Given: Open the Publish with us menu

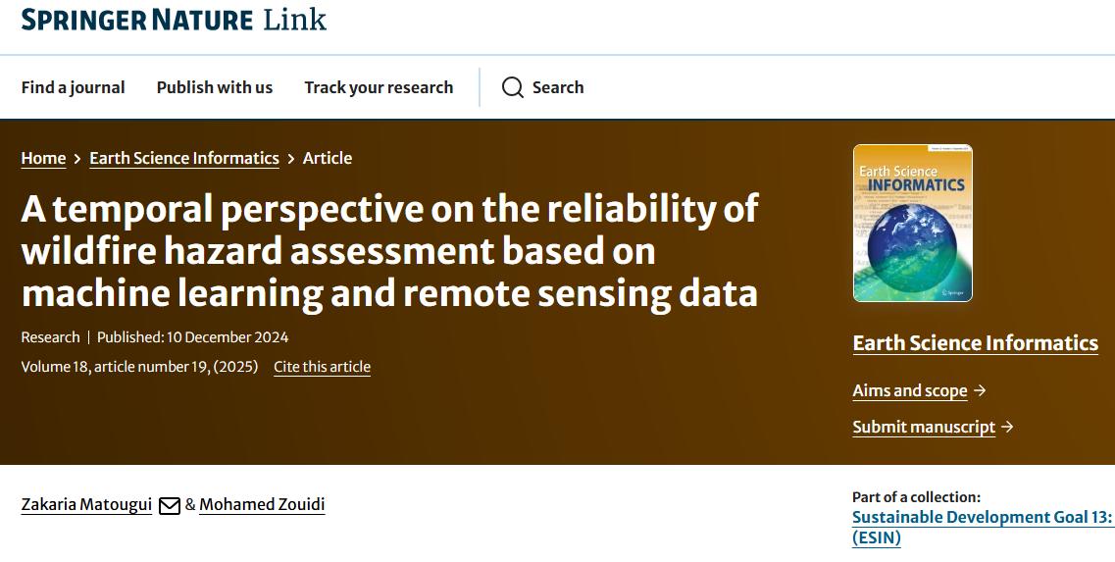Looking at the screenshot, I should [215, 87].
